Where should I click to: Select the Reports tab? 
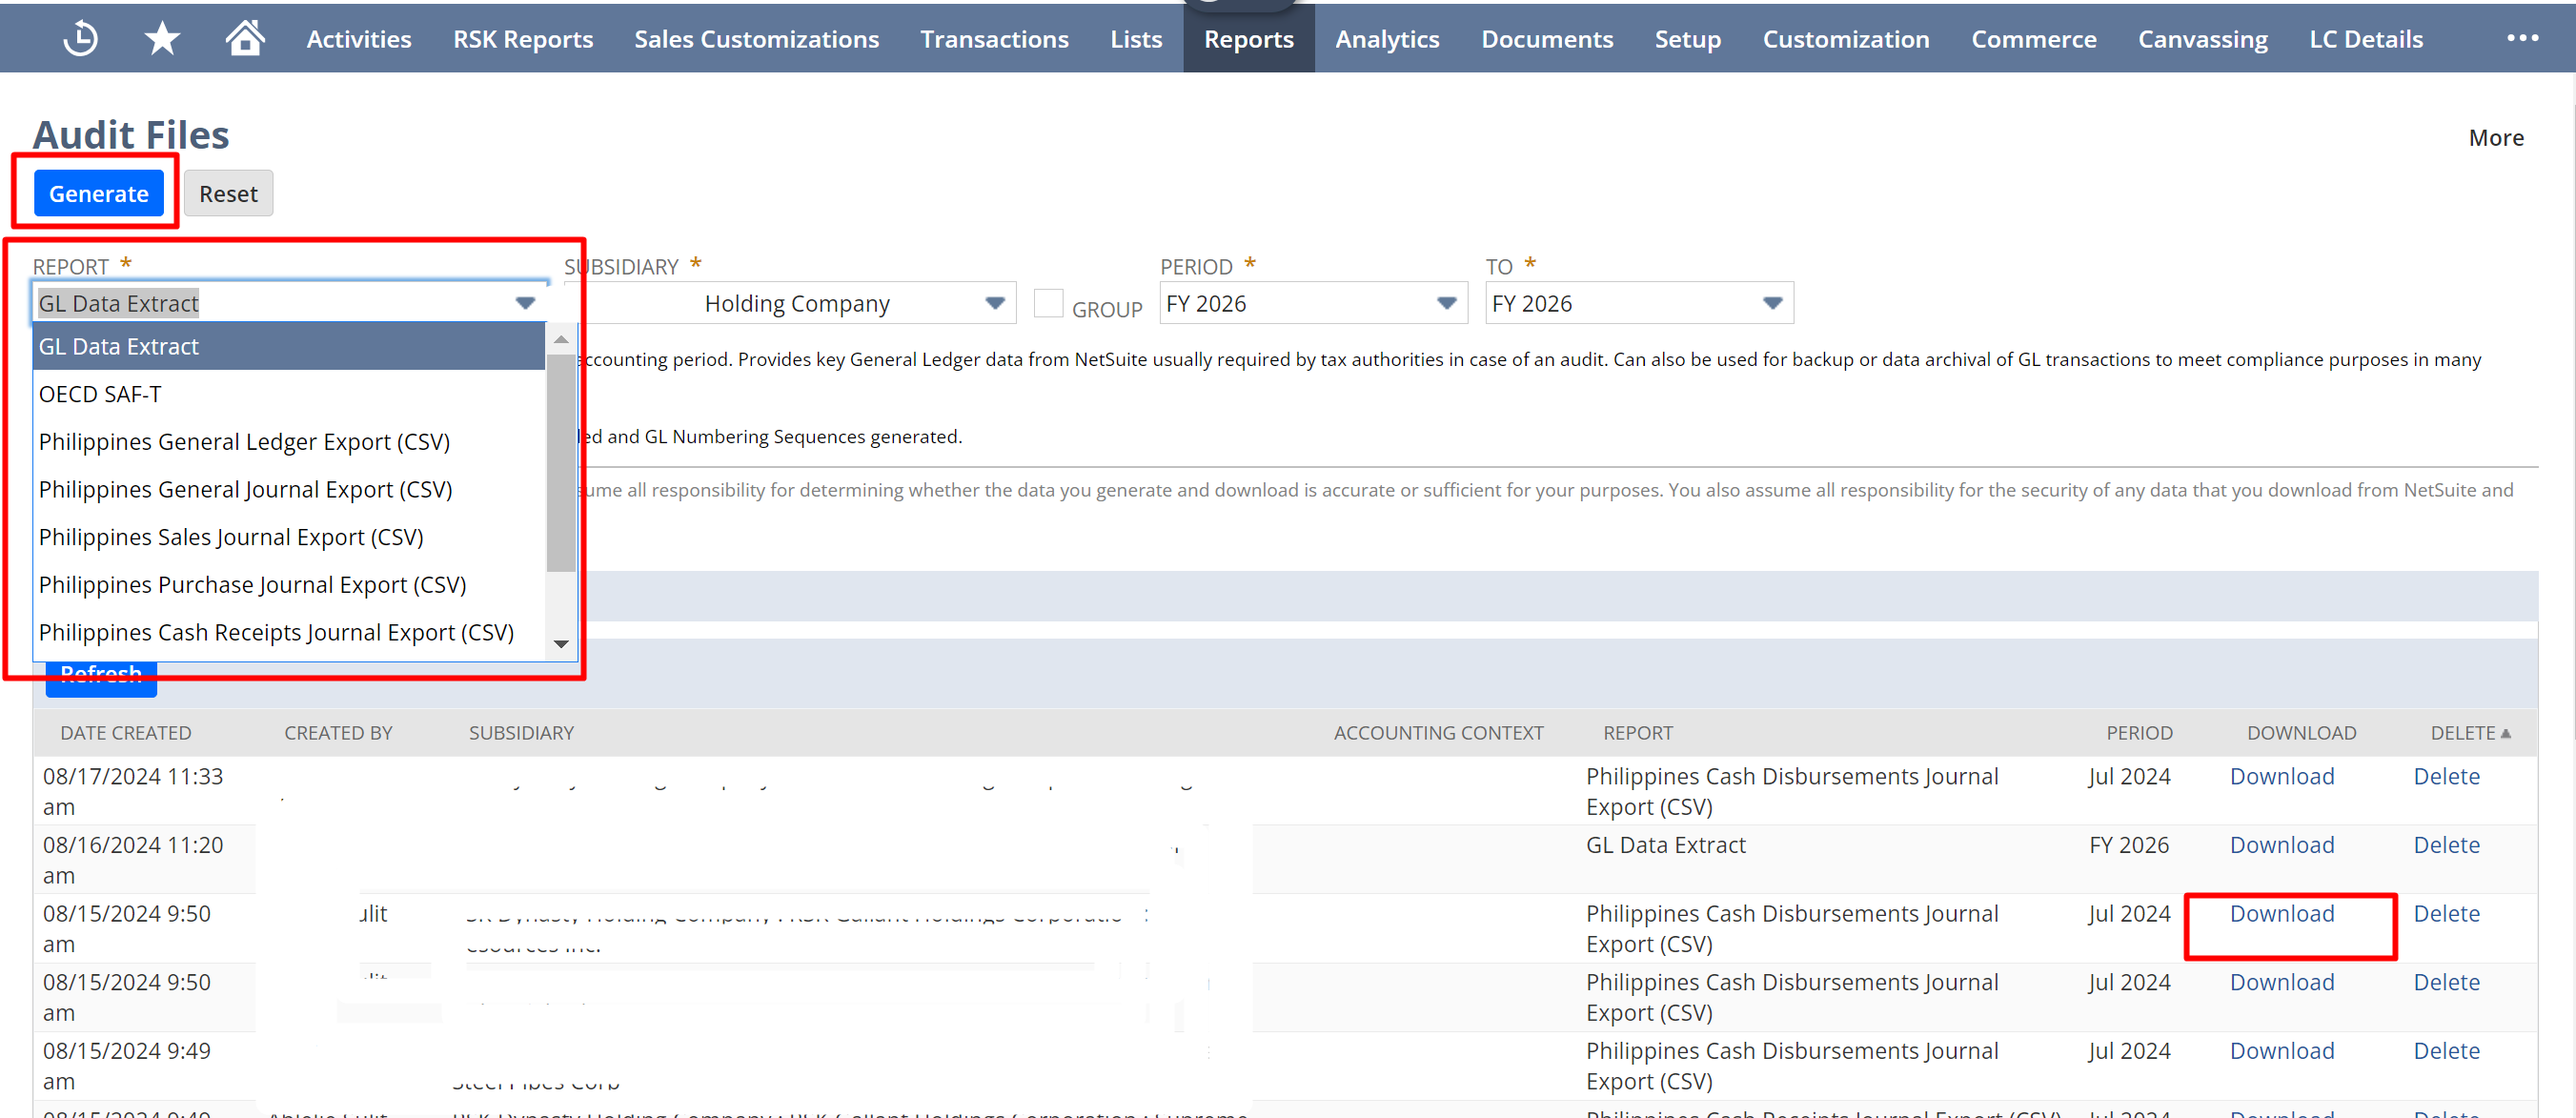tap(1248, 39)
